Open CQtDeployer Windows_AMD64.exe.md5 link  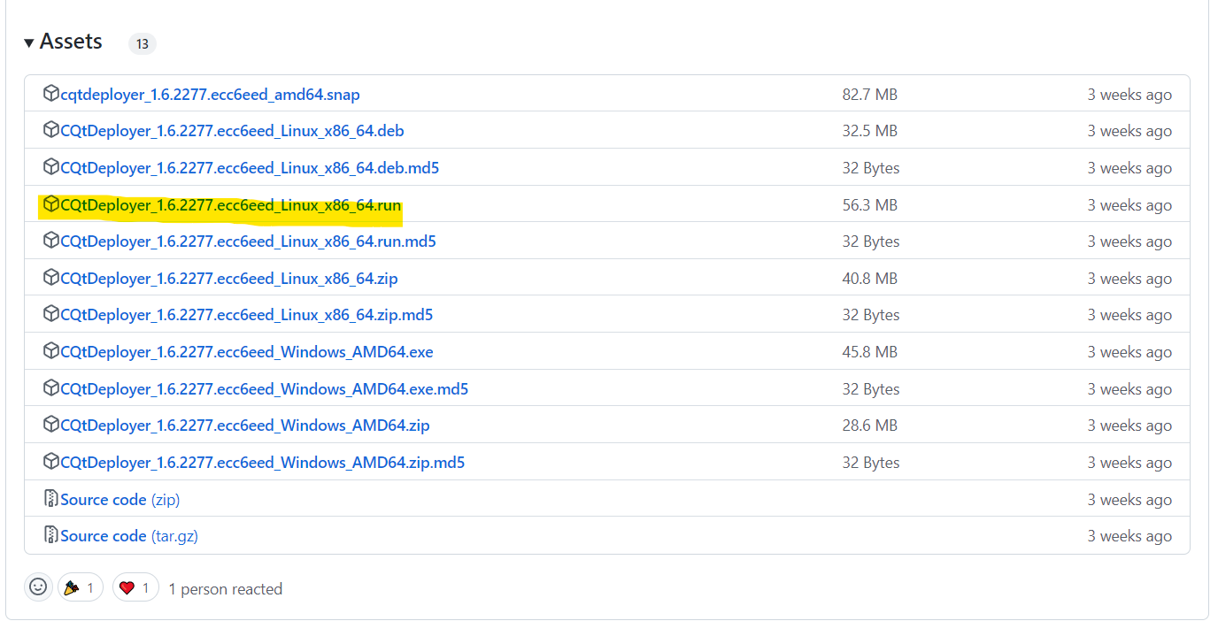264,389
